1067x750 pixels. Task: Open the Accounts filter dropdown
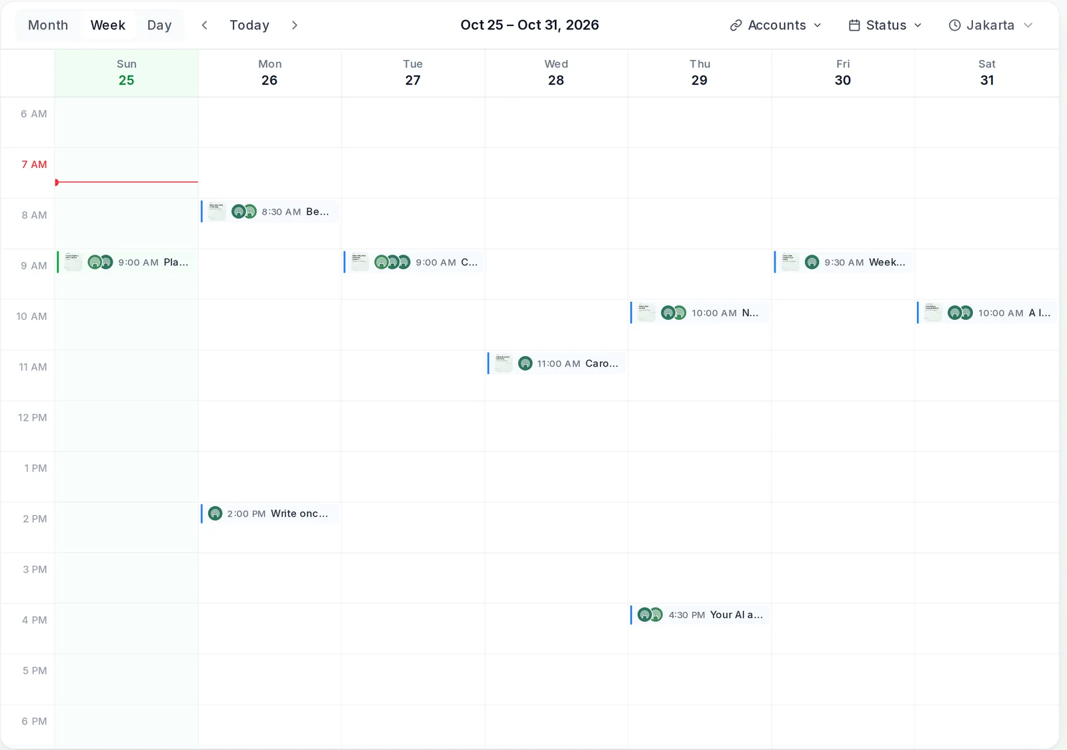coord(776,25)
